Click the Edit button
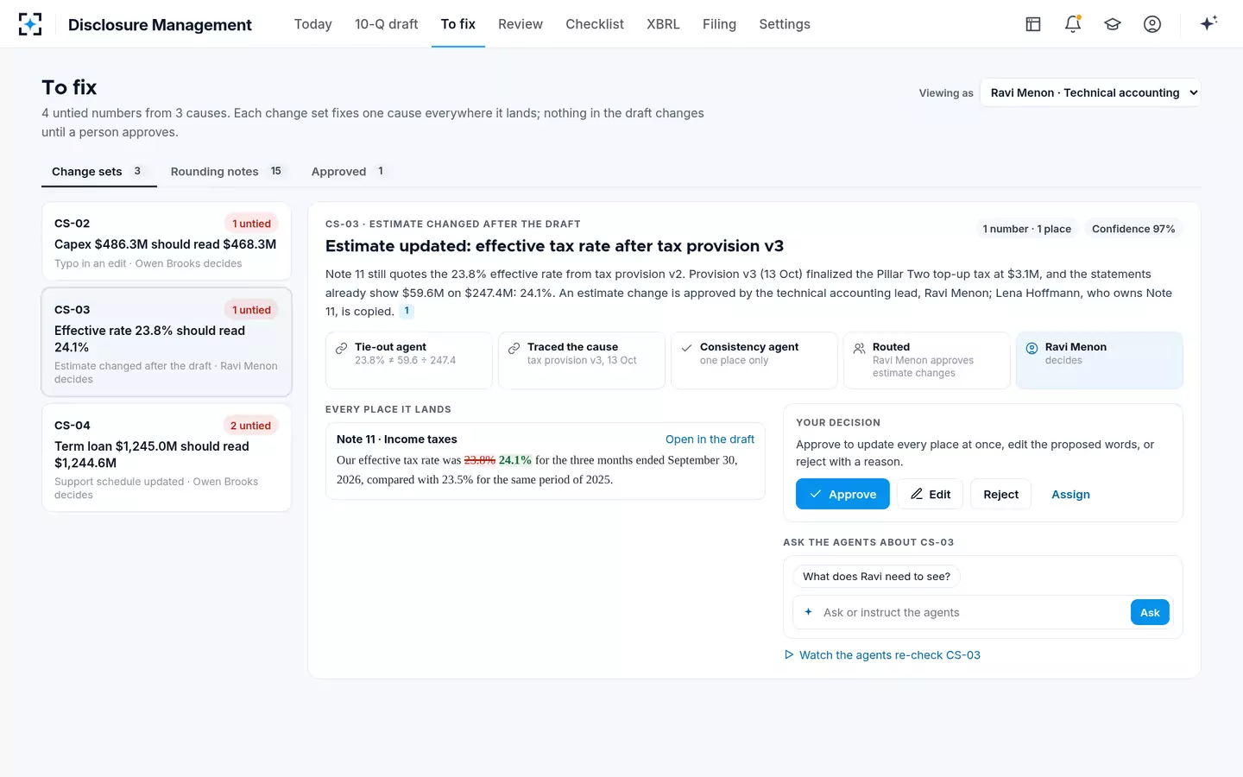This screenshot has width=1243, height=777. point(931,494)
